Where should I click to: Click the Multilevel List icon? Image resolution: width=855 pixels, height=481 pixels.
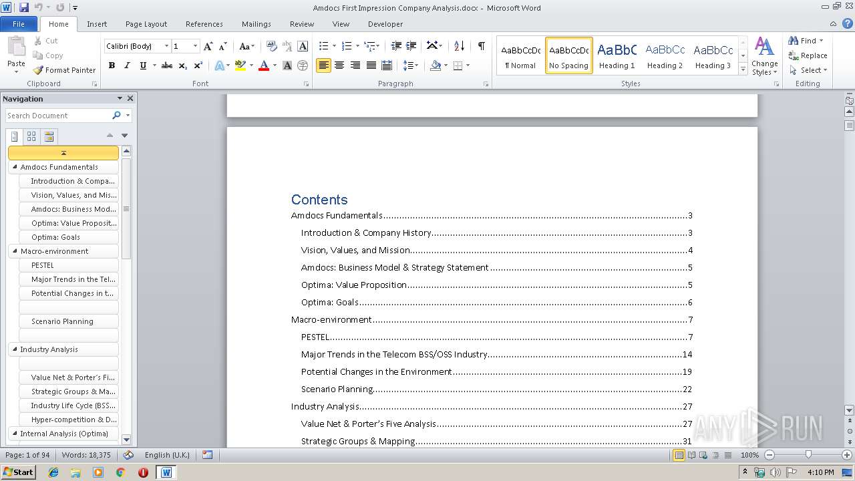pos(369,46)
